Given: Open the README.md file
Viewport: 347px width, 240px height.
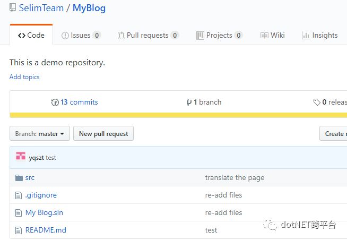Looking at the screenshot, I should click(x=46, y=230).
